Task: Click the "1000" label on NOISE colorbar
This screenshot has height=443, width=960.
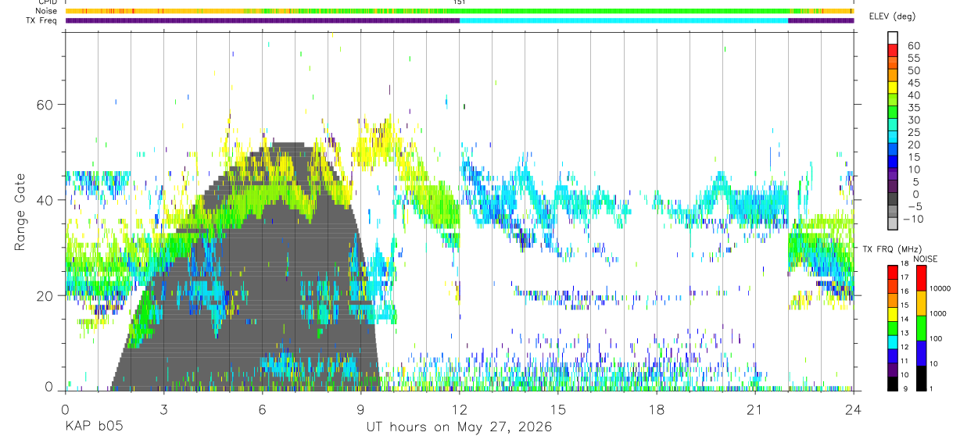Action: (938, 313)
